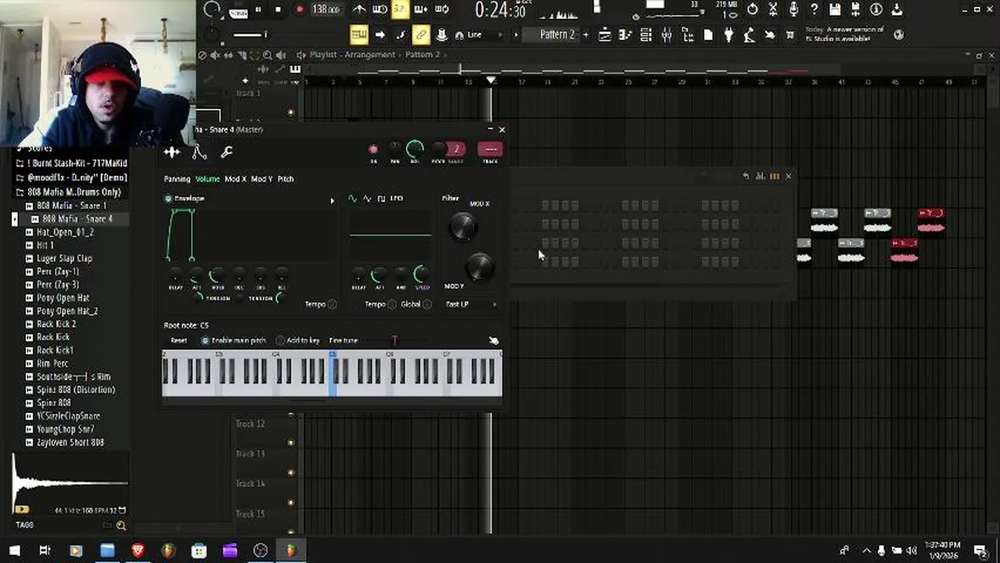Viewport: 1000px width, 563px height.
Task: Select the triangle LFO shape
Action: click(367, 199)
